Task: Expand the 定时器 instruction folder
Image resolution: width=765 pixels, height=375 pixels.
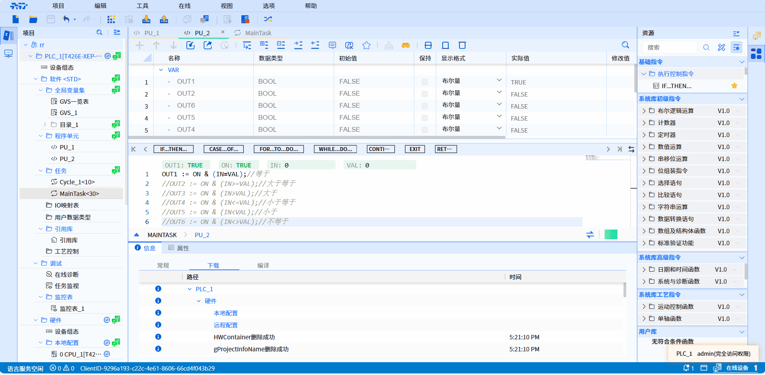Action: click(x=644, y=135)
